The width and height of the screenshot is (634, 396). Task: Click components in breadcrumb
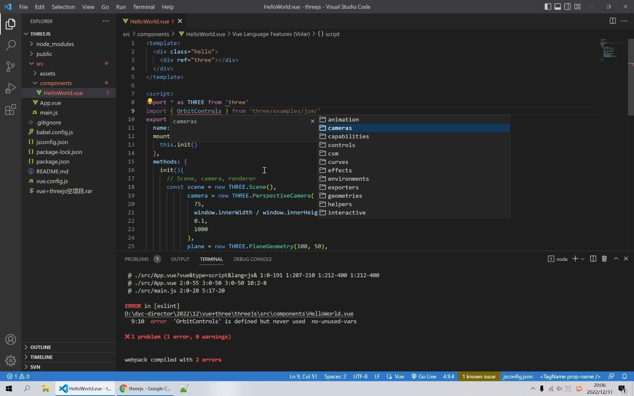[153, 34]
